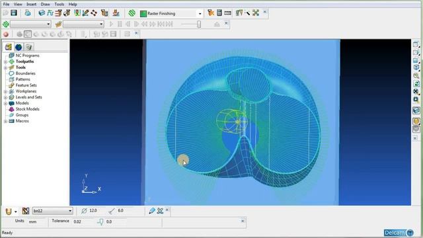The image size is (423, 238).
Task: Toggle plain shaded model view
Action: (x=416, y=110)
